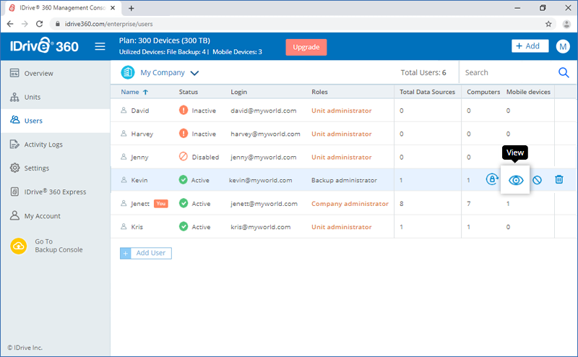
Task: Click the Login column header
Action: (239, 92)
